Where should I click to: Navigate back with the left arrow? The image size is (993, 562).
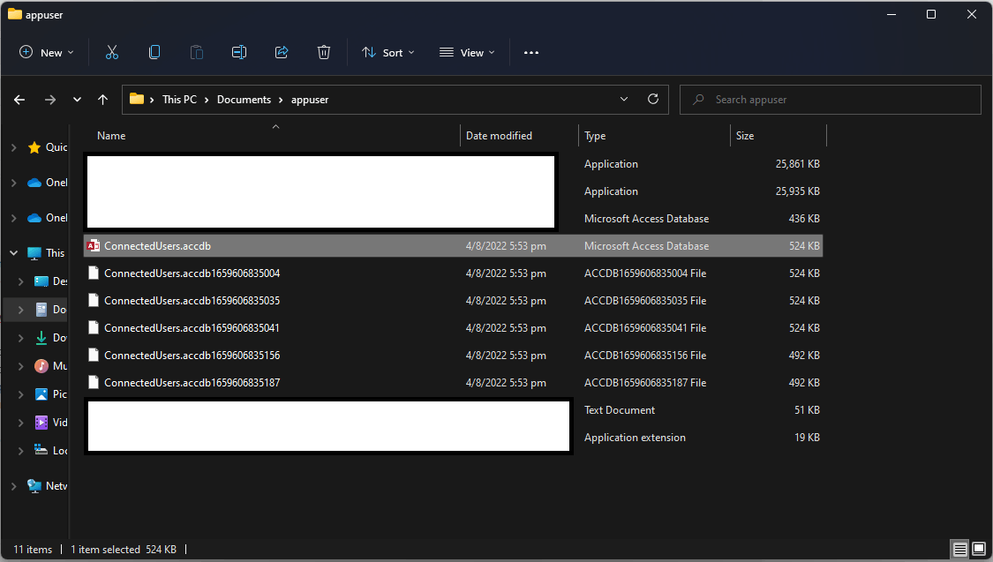(19, 100)
